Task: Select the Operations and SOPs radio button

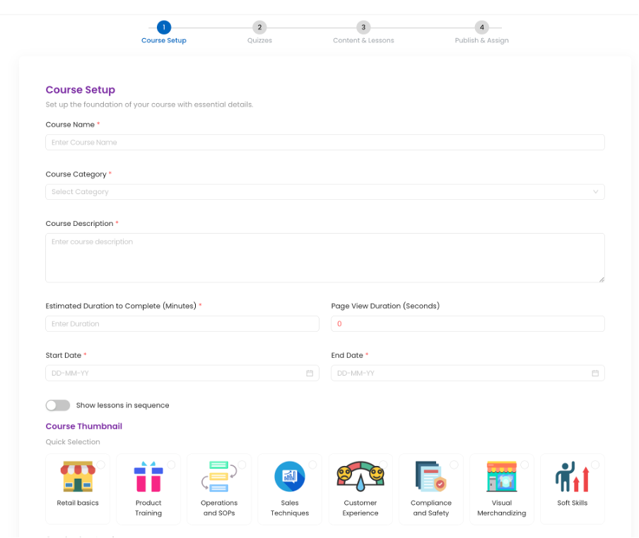Action: [x=242, y=465]
